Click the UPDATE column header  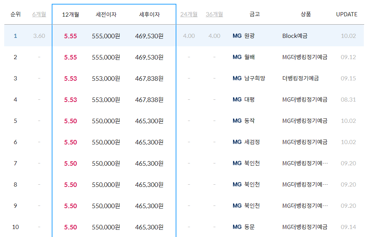click(x=346, y=14)
